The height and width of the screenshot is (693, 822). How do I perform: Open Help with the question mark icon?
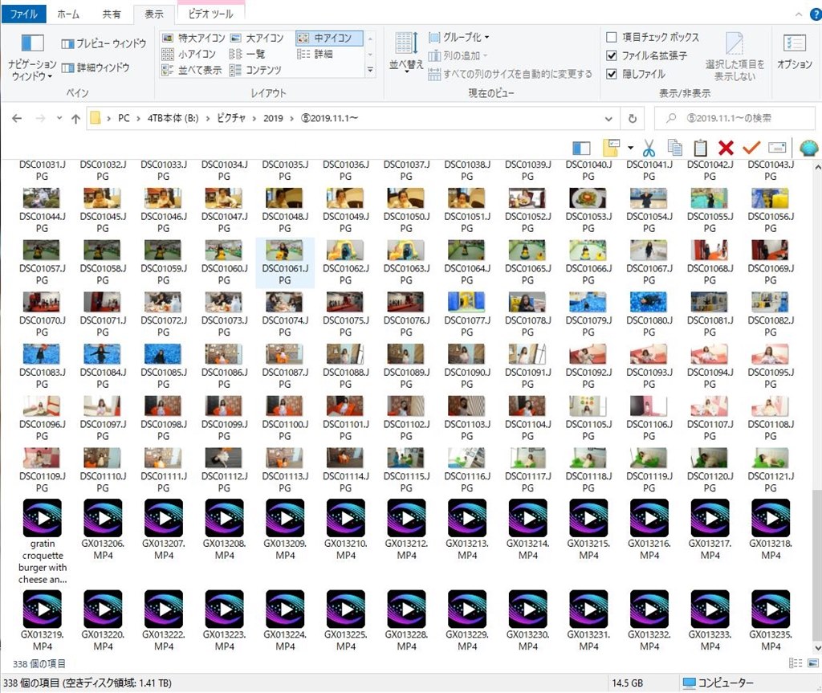tap(816, 14)
